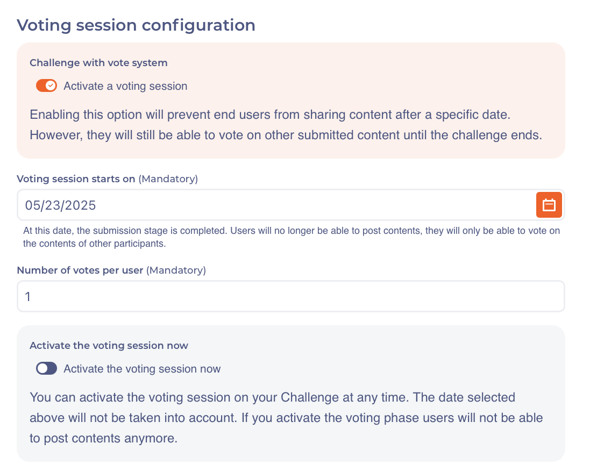Viewport: 597px width, 472px height.
Task: Click the 'Voting session configuration' page heading
Action: (136, 25)
